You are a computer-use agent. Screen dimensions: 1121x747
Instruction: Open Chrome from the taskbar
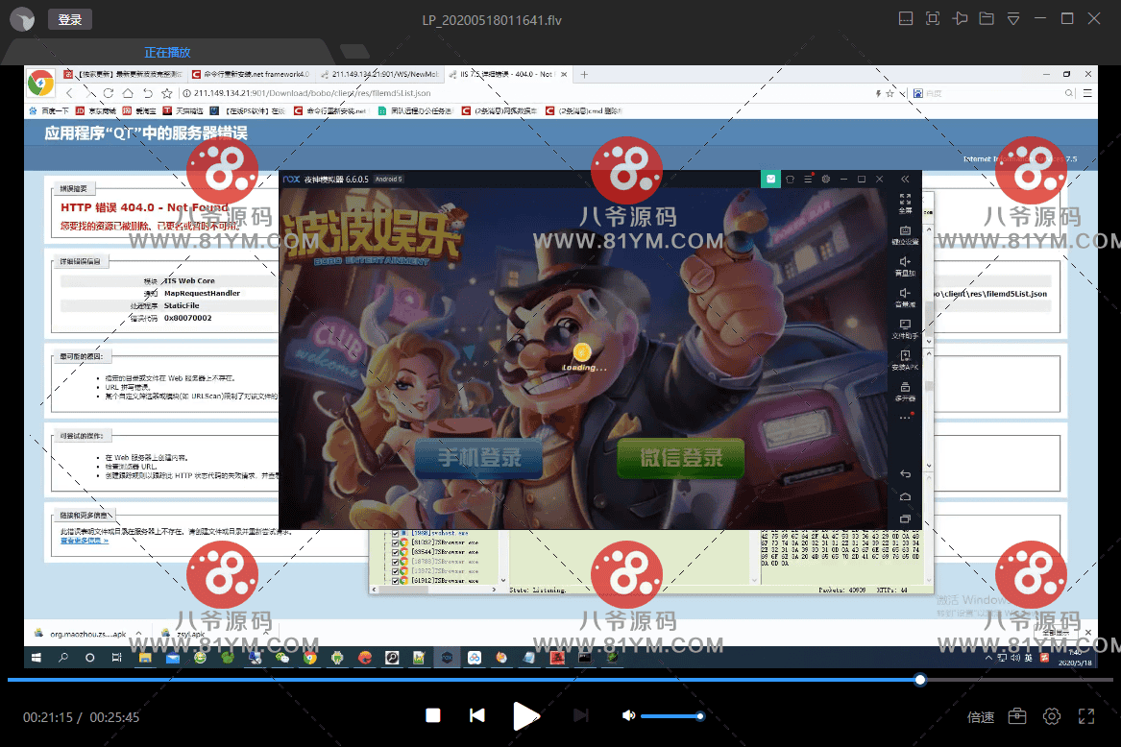[310, 658]
